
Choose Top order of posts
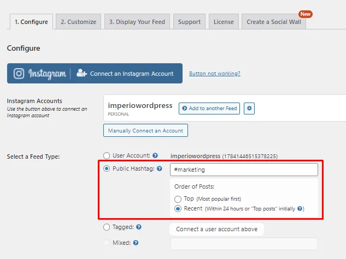[178, 199]
